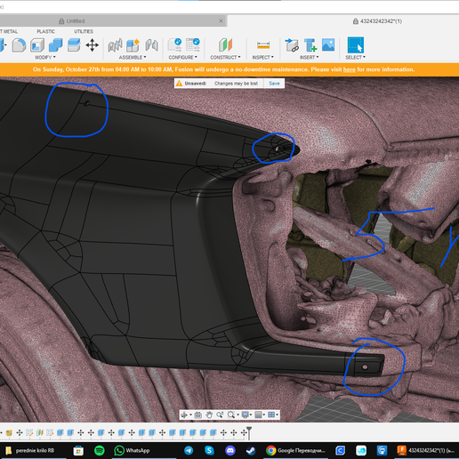Click the Measure tool under Inspect
Screen dimensions: 459x459
coord(263,45)
